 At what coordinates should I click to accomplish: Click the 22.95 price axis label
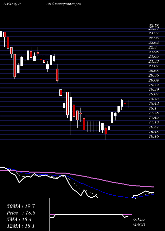154,38
